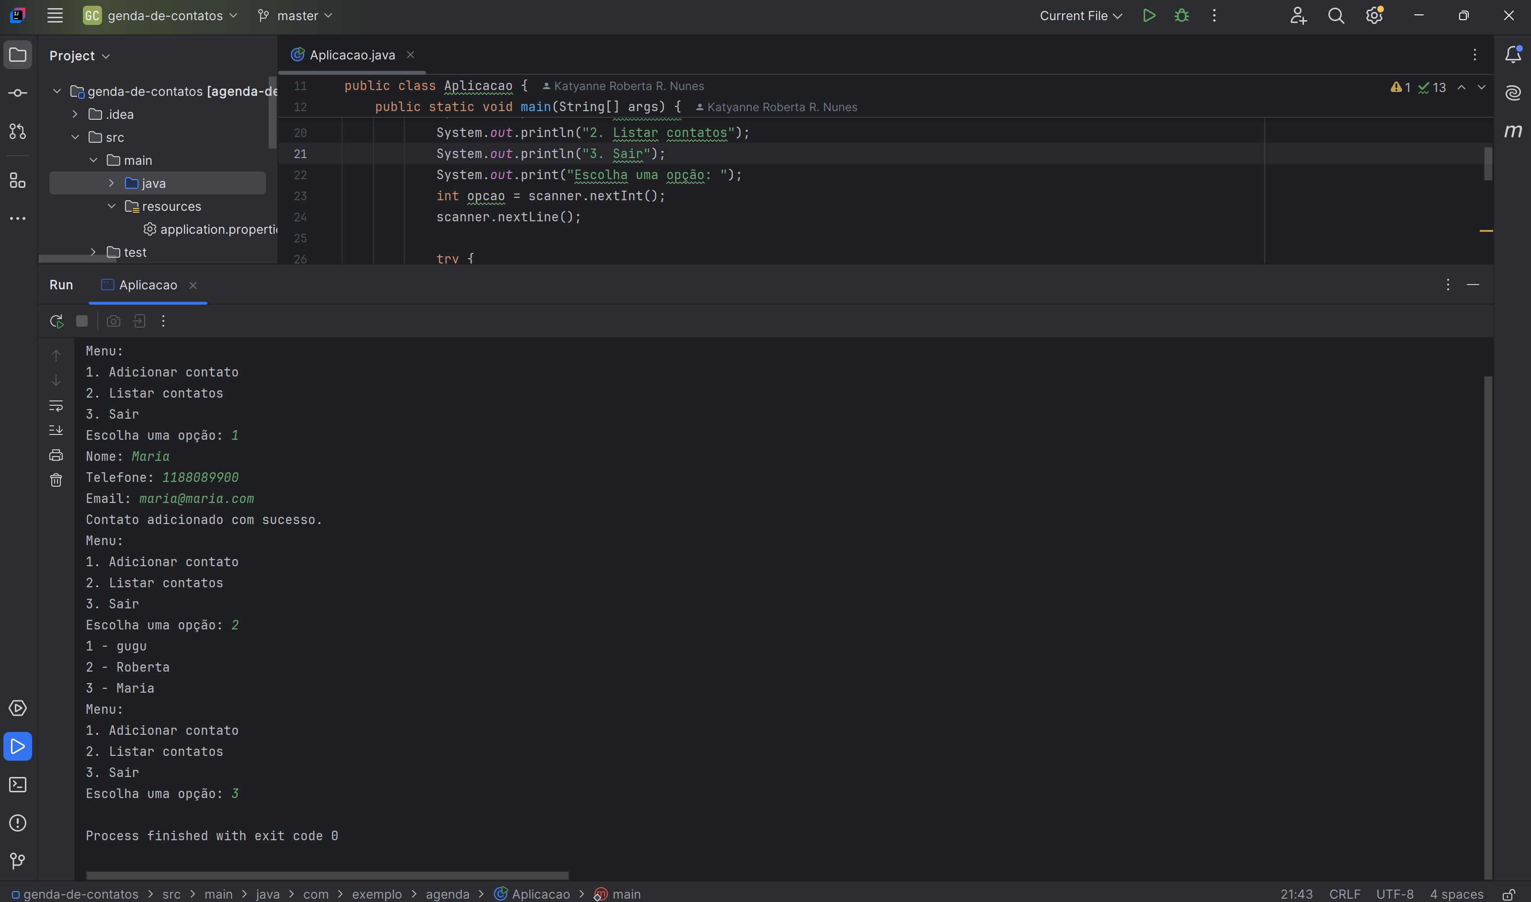Open the Services tool window
The image size is (1531, 902).
point(18,708)
